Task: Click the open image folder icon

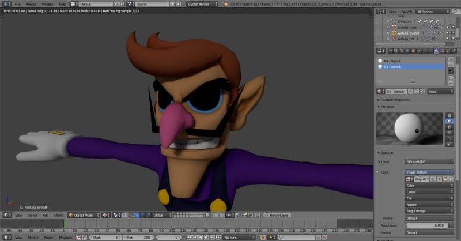Action: click(x=445, y=179)
